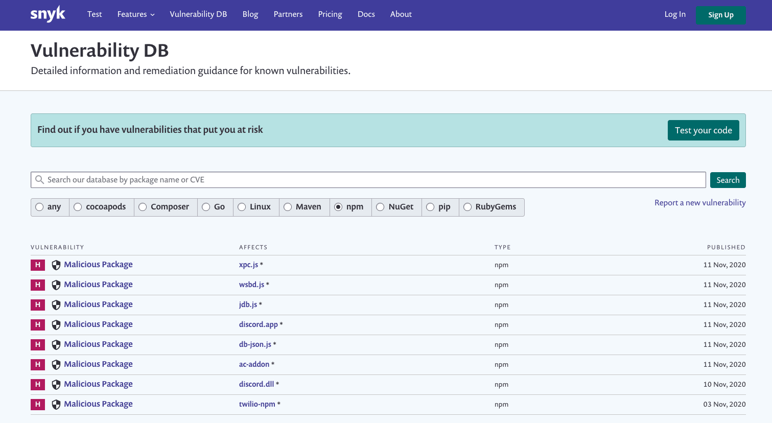
Task: Click shield icon in ac-addon row
Action: click(56, 365)
